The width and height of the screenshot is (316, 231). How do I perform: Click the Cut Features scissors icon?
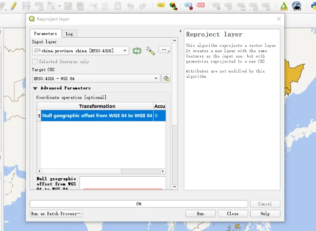pyautogui.click(x=93, y=6)
